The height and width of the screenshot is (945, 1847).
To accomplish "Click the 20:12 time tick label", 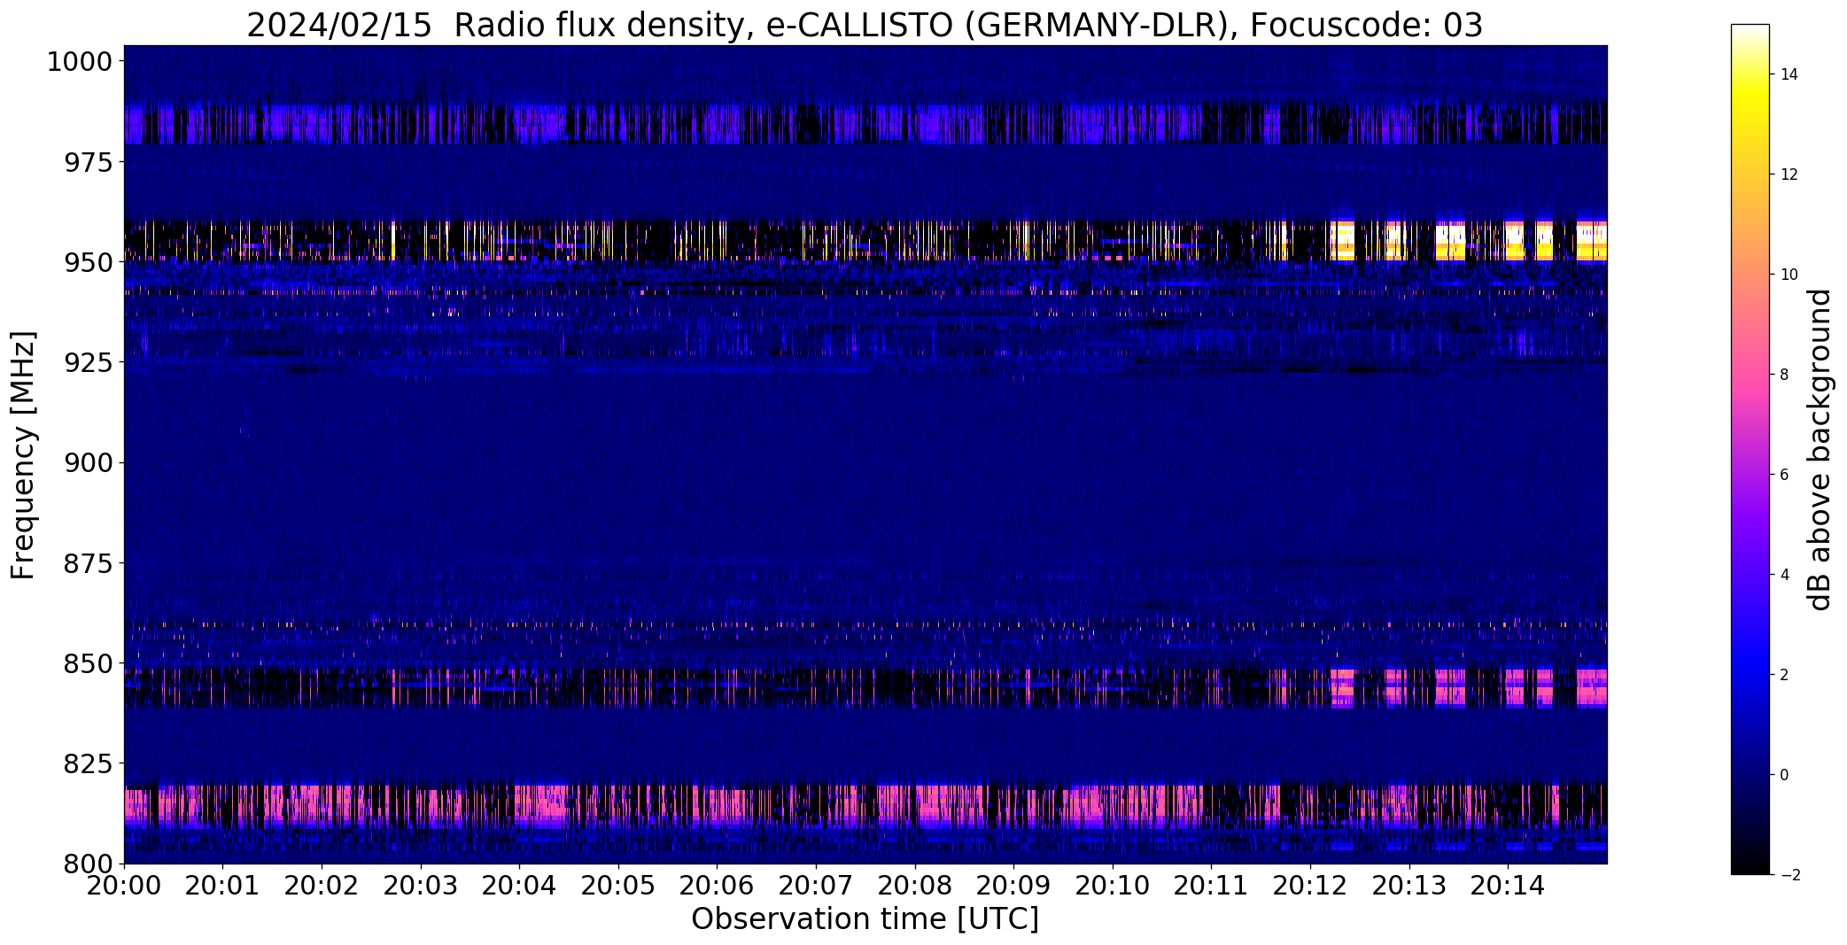I will 1310,885.
